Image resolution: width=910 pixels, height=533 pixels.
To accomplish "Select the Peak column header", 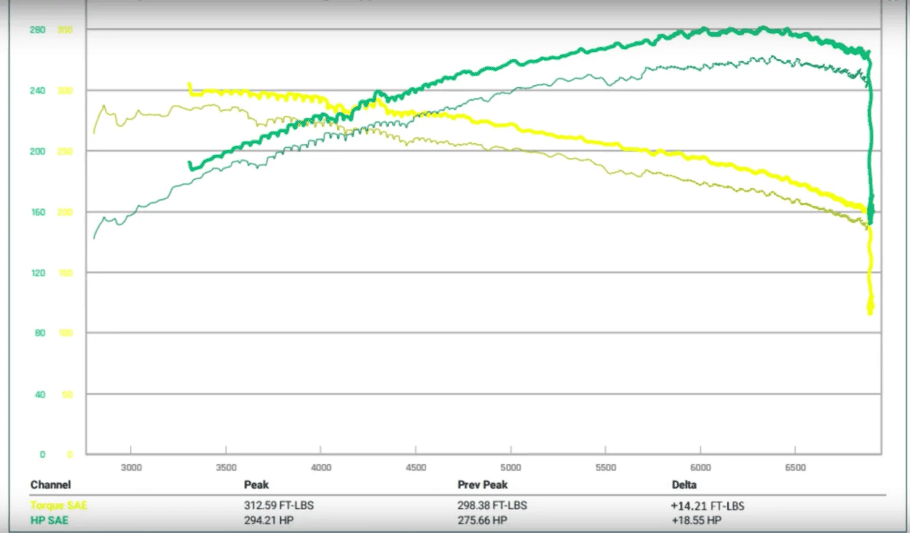I will coord(256,485).
